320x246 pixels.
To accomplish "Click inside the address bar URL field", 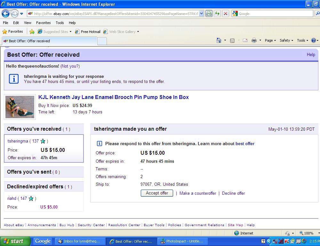I will click(116, 14).
